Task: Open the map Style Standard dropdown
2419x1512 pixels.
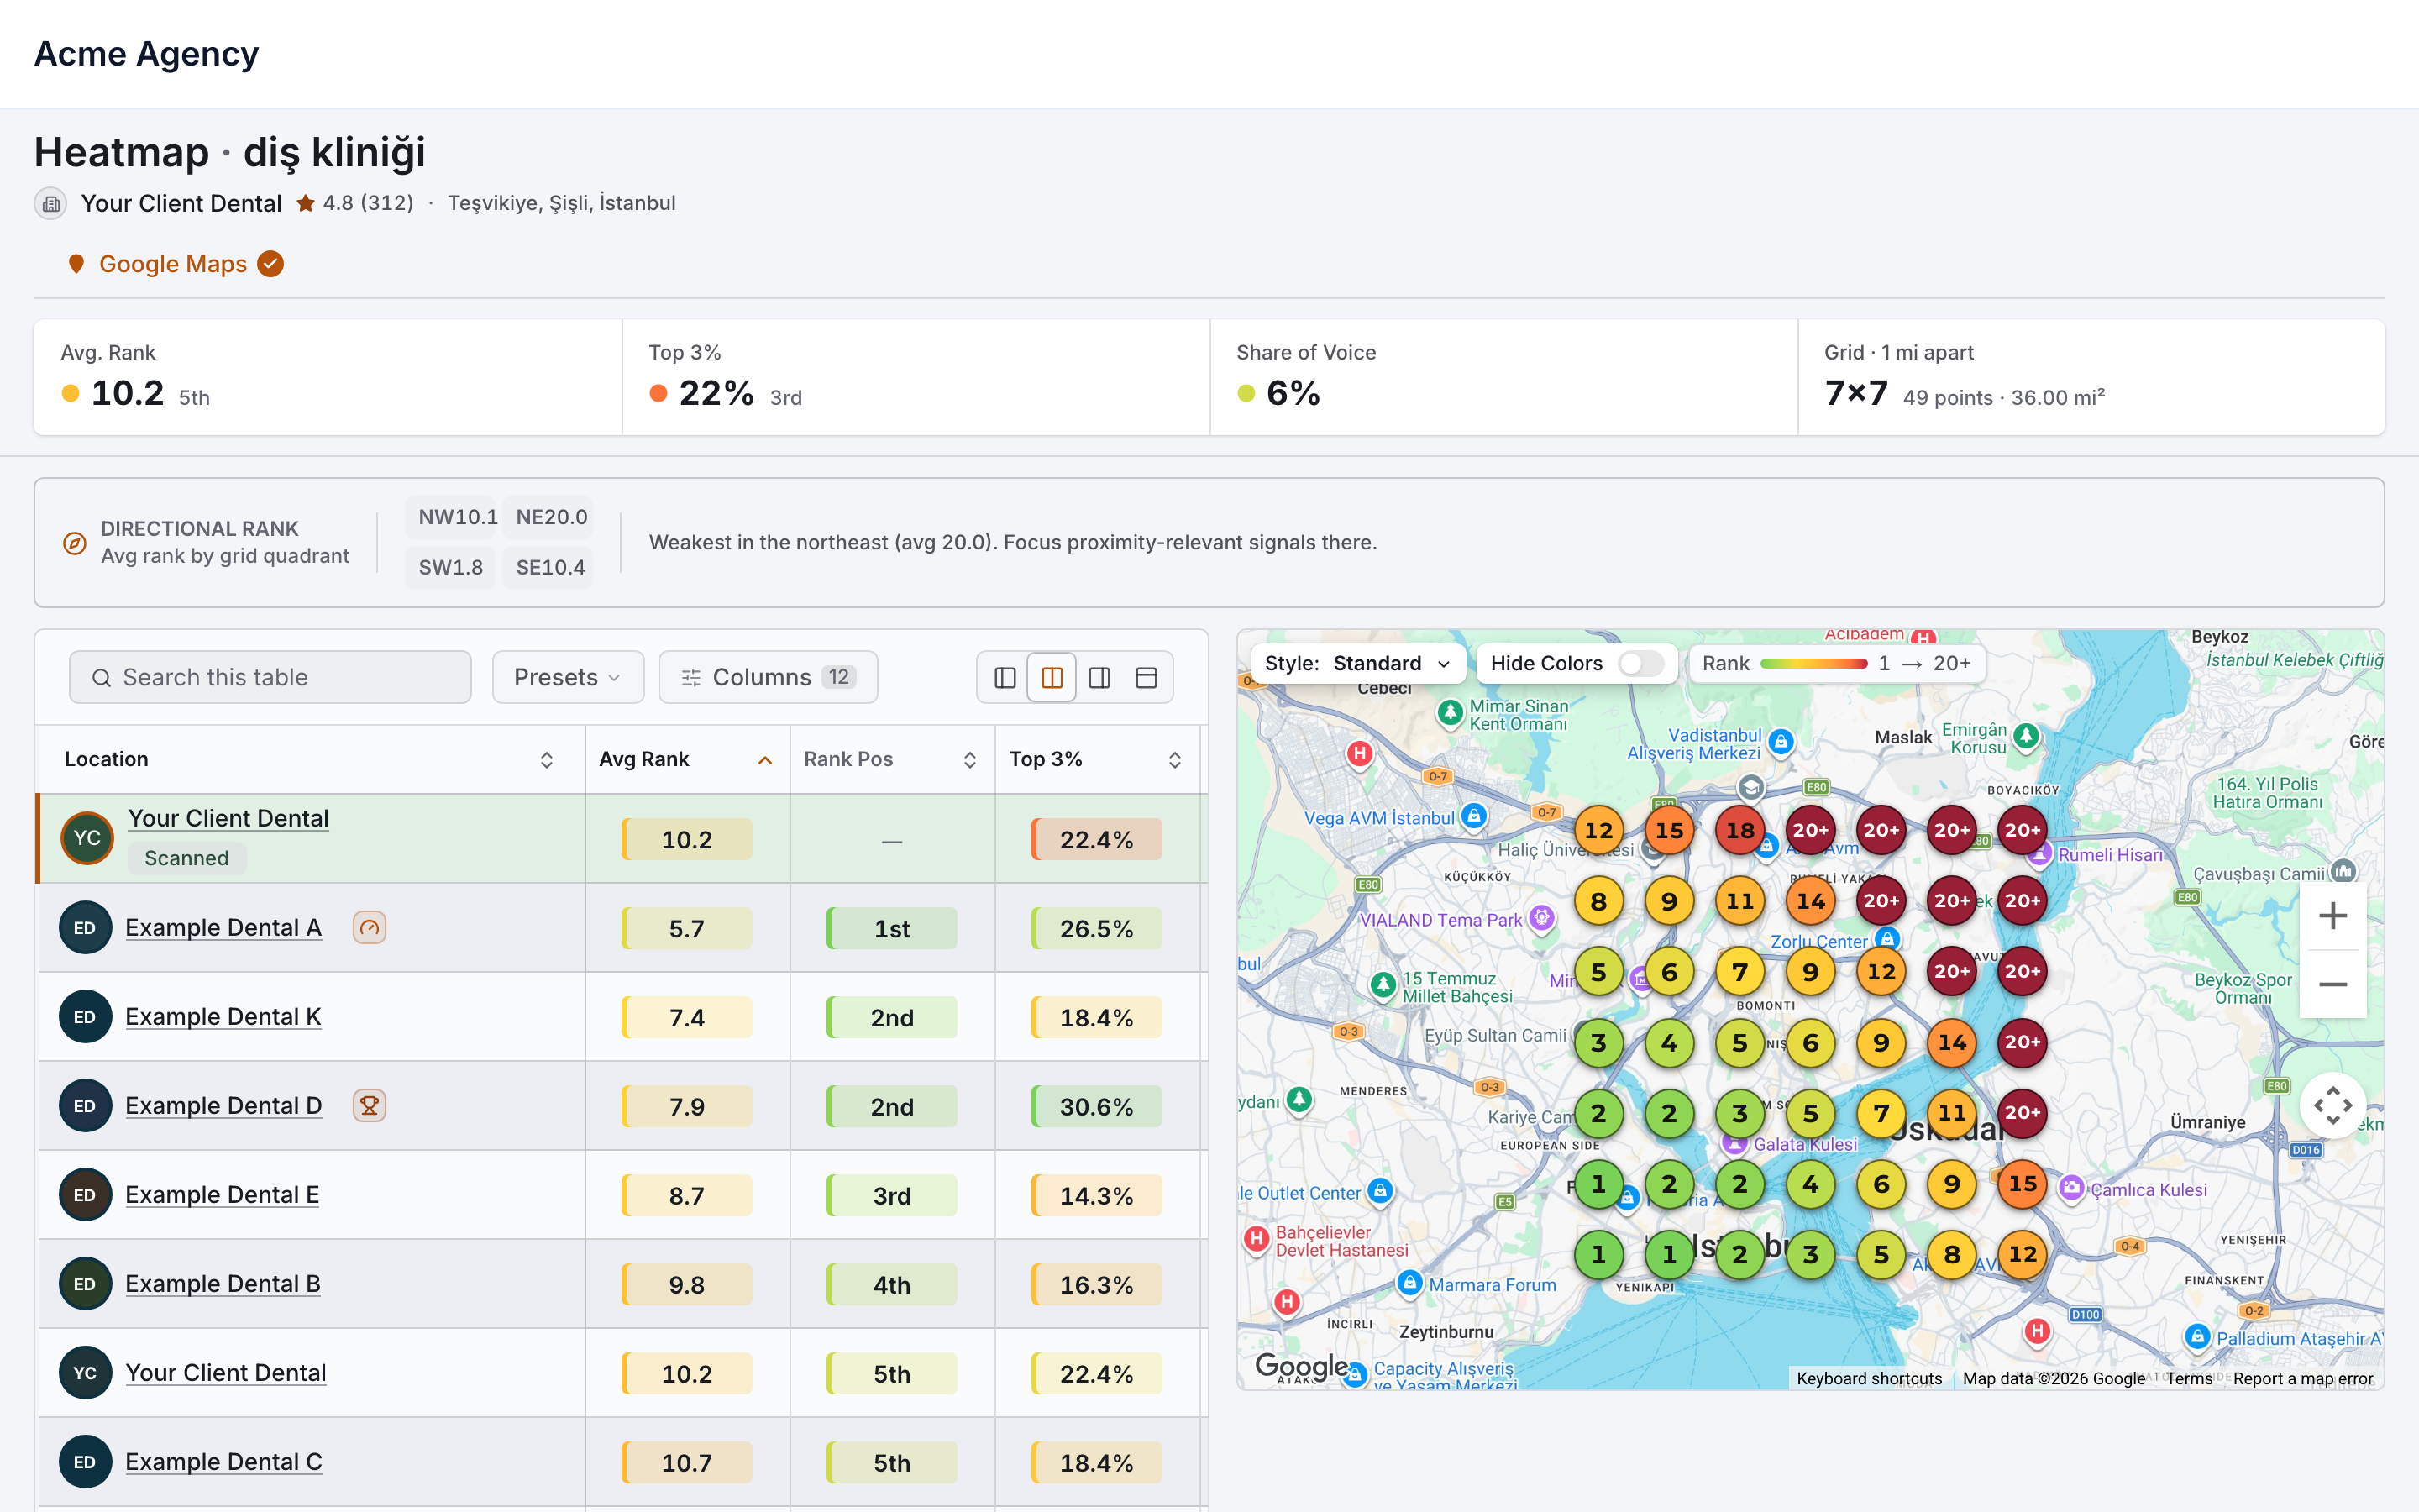Action: pyautogui.click(x=1357, y=664)
